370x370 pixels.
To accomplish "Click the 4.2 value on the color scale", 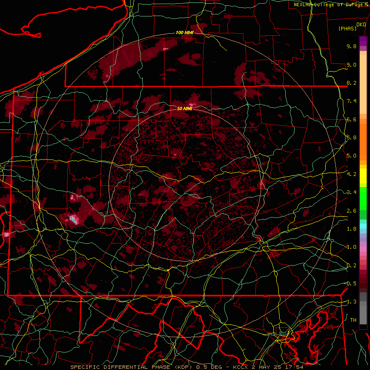I will (351, 174).
